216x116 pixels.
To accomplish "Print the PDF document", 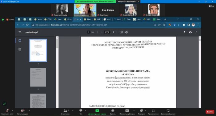I will point(190,32).
